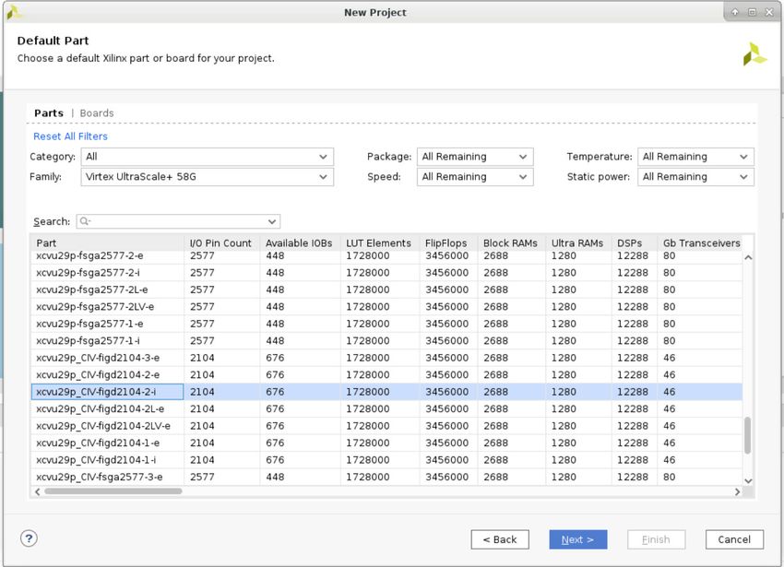
Task: Switch to the Parts tab
Action: tap(49, 113)
